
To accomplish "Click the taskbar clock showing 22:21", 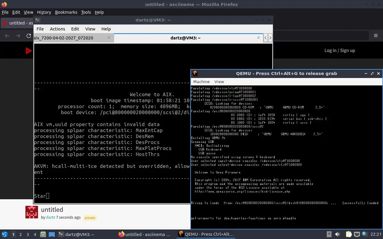I will (x=376, y=235).
